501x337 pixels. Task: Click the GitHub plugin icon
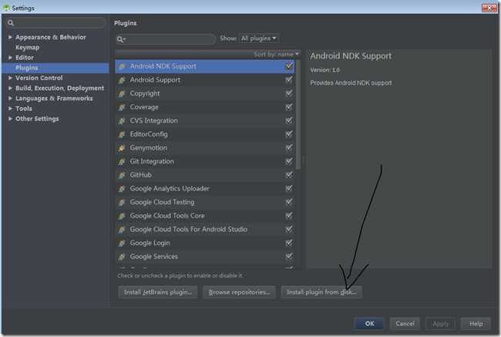point(122,175)
